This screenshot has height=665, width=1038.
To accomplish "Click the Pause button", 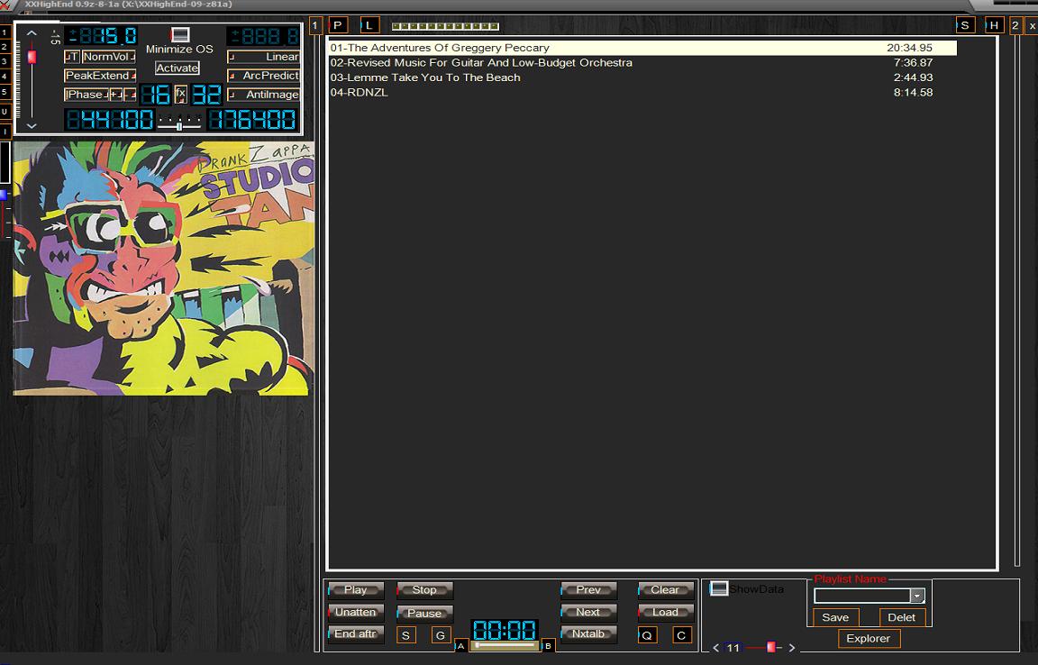I will point(424,614).
